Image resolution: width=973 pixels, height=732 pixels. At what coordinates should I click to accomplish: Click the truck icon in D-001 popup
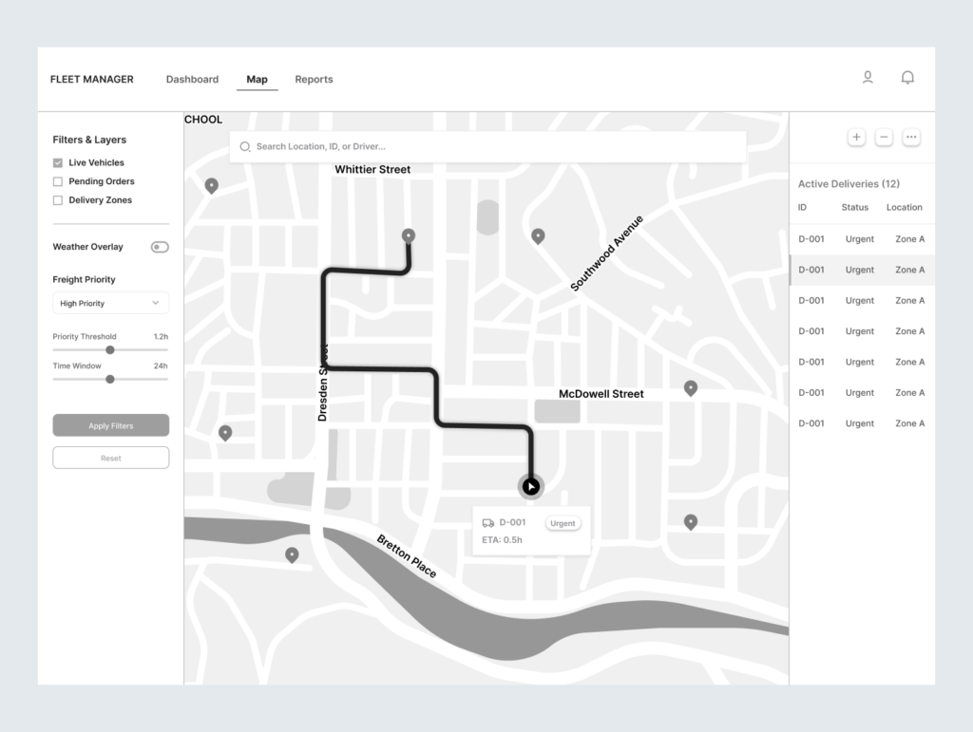click(x=488, y=523)
